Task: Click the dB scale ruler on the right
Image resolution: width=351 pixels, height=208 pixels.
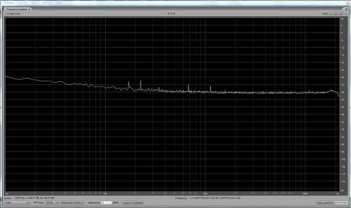Action: click(342, 104)
